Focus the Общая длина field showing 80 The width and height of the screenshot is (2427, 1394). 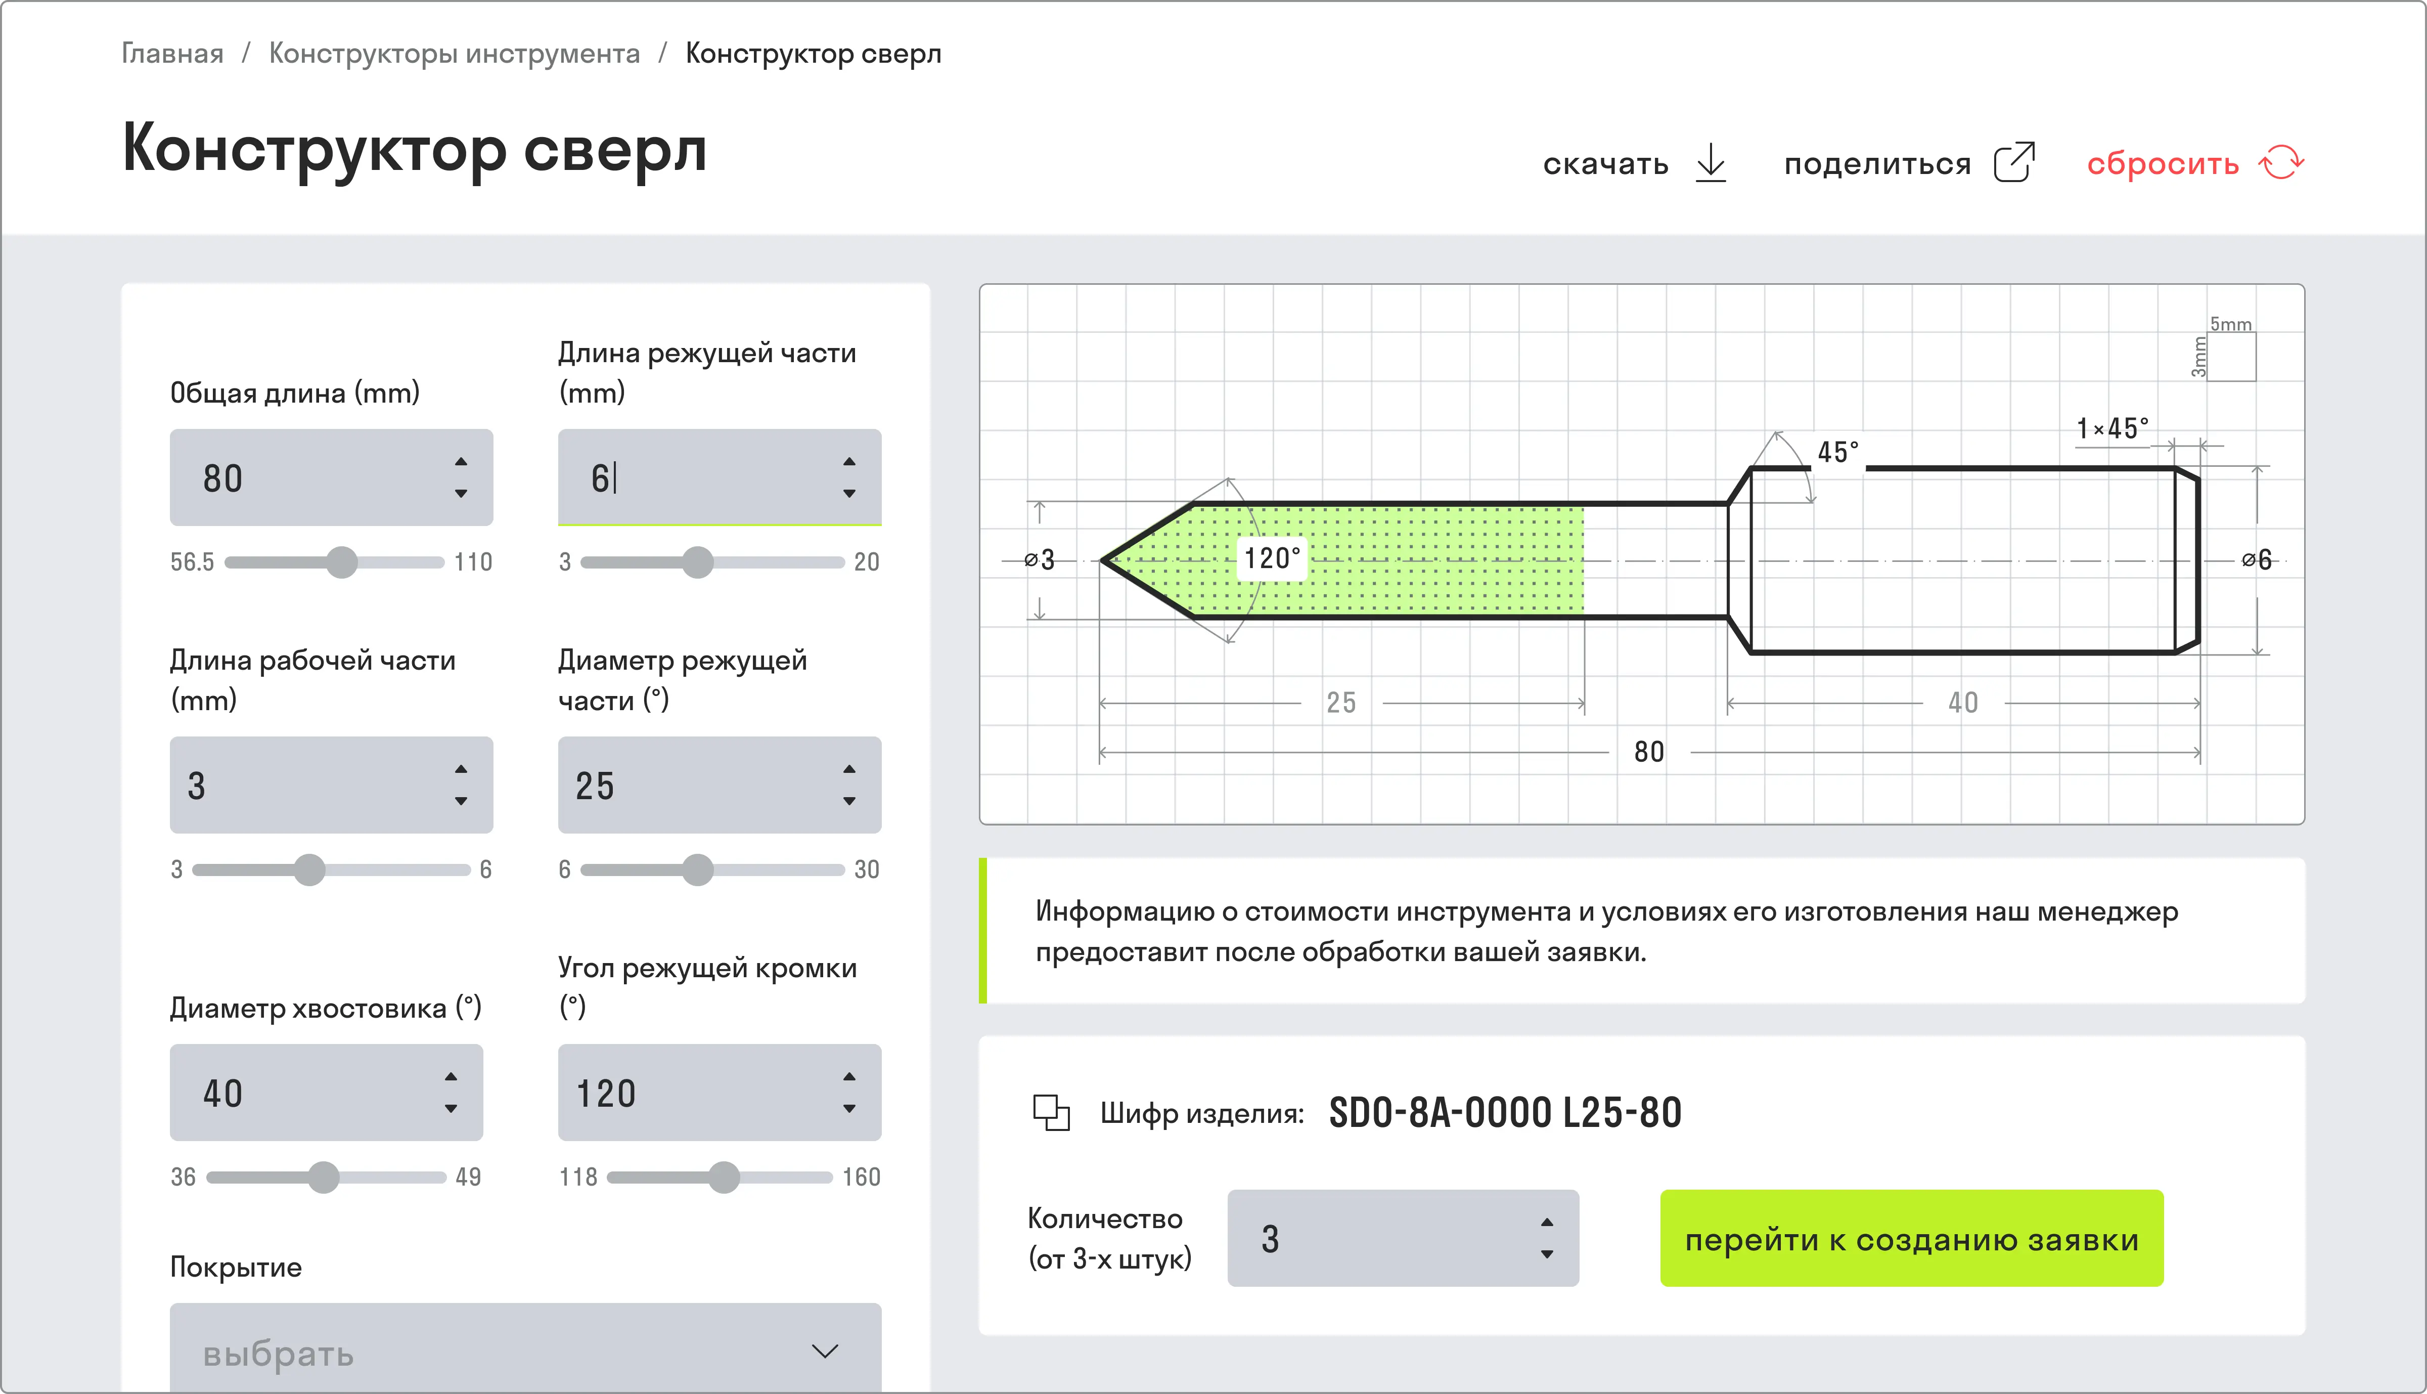331,477
